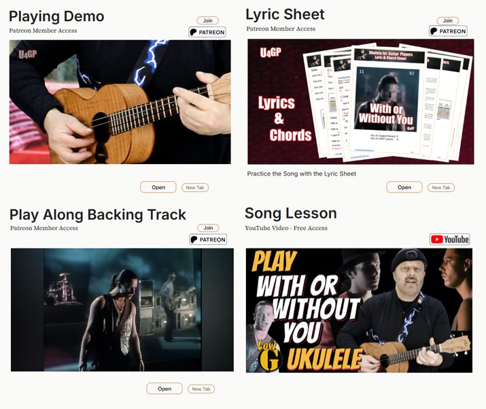Open Lyric Sheet in New Tab

tap(441, 187)
